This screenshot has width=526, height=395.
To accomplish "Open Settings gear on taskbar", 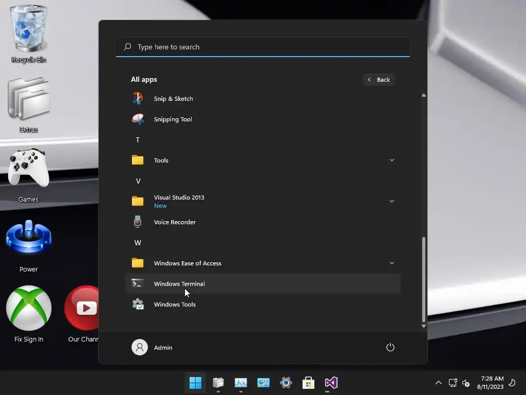I will [286, 383].
